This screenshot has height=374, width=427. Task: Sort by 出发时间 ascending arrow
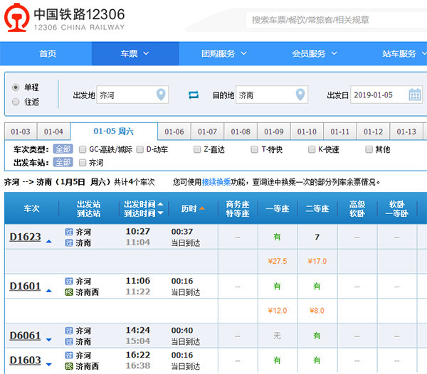pos(160,204)
